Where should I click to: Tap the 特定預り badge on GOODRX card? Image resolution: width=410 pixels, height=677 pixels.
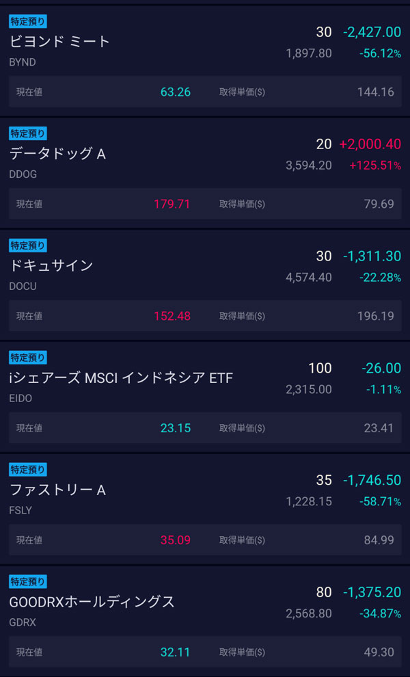(28, 582)
